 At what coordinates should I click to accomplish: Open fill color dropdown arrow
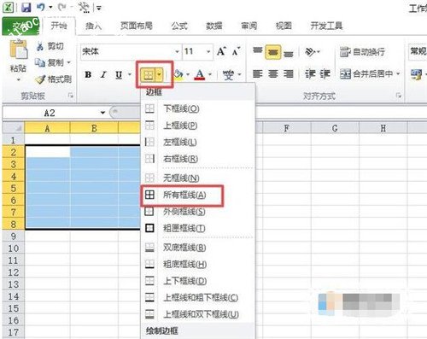point(188,74)
